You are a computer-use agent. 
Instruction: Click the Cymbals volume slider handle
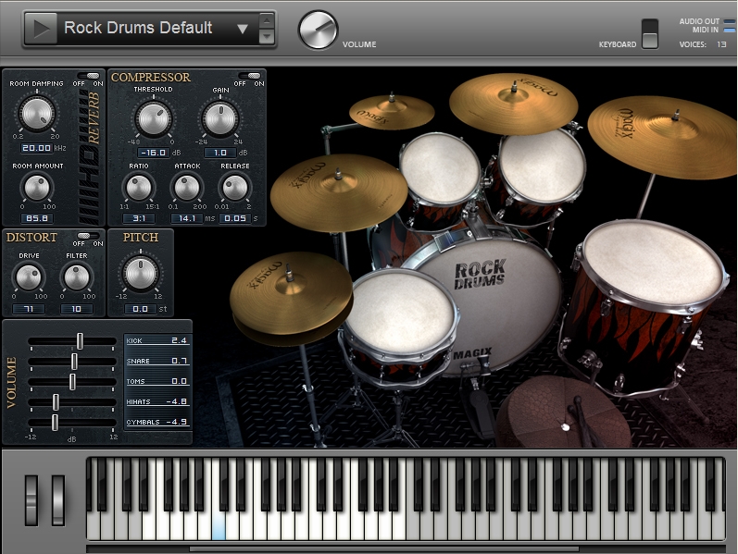(x=55, y=423)
